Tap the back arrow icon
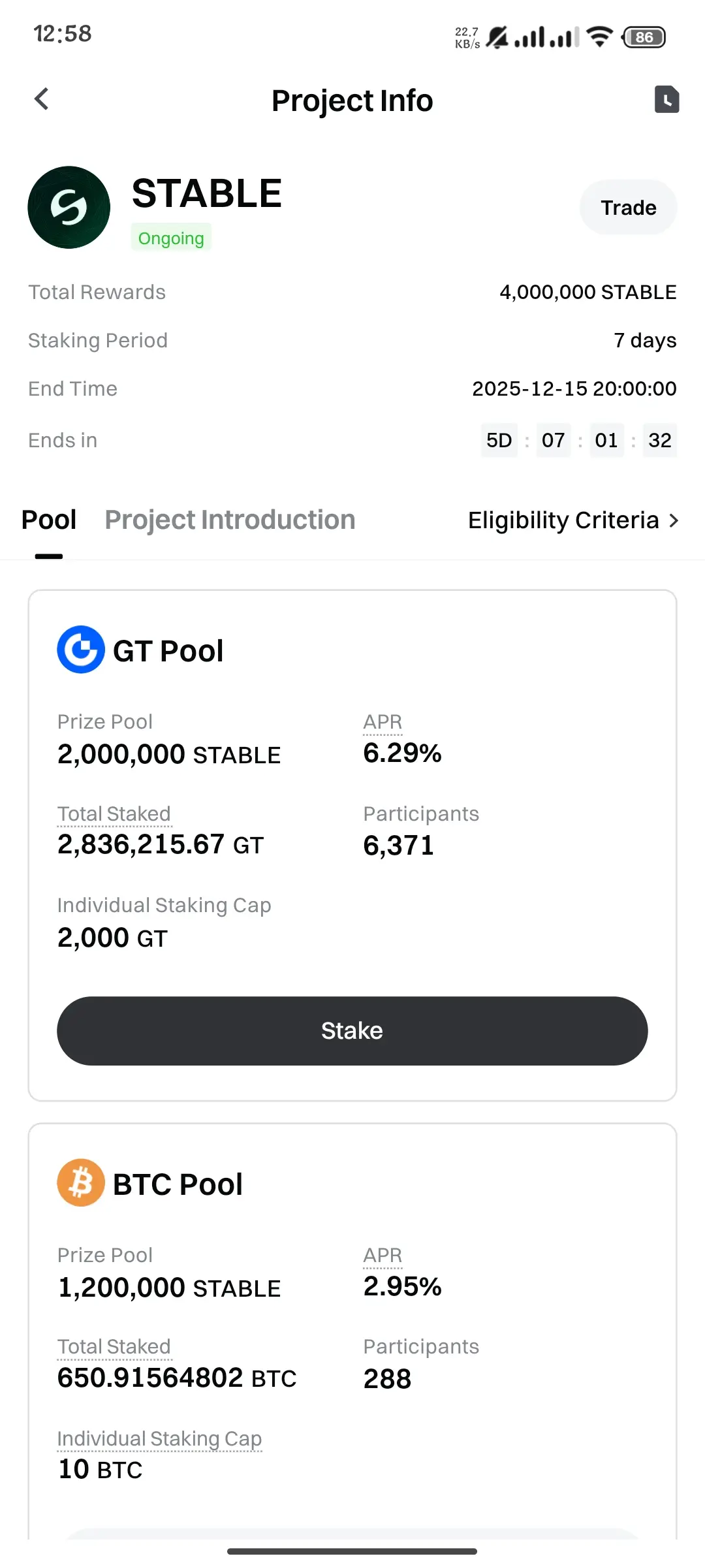The height and width of the screenshot is (1567, 705). point(42,99)
